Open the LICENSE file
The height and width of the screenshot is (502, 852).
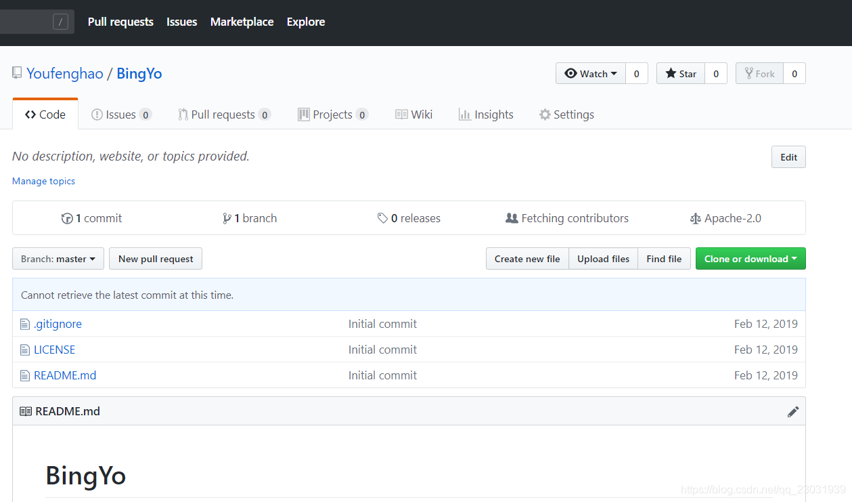[54, 350]
